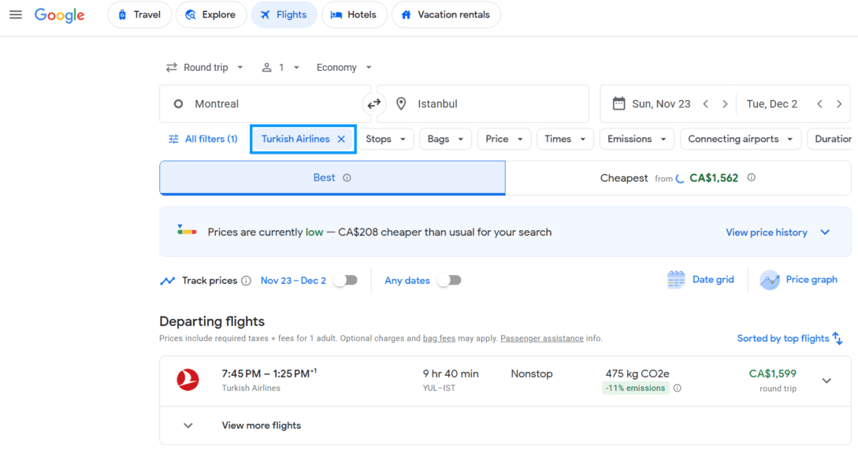The height and width of the screenshot is (453, 858).
Task: Open the Times filter dropdown
Action: pyautogui.click(x=565, y=139)
